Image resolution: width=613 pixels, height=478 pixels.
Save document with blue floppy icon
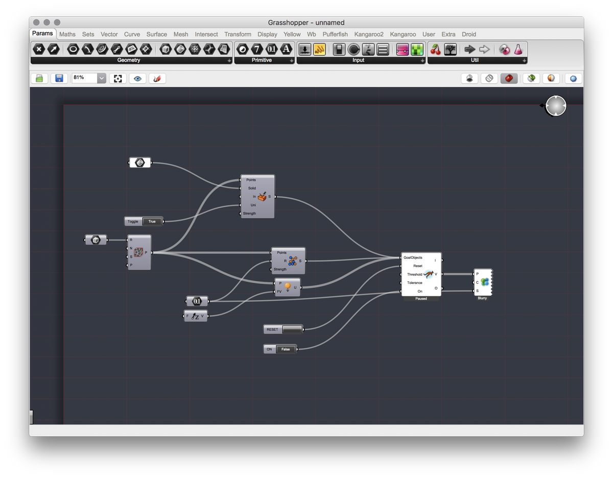(x=59, y=78)
